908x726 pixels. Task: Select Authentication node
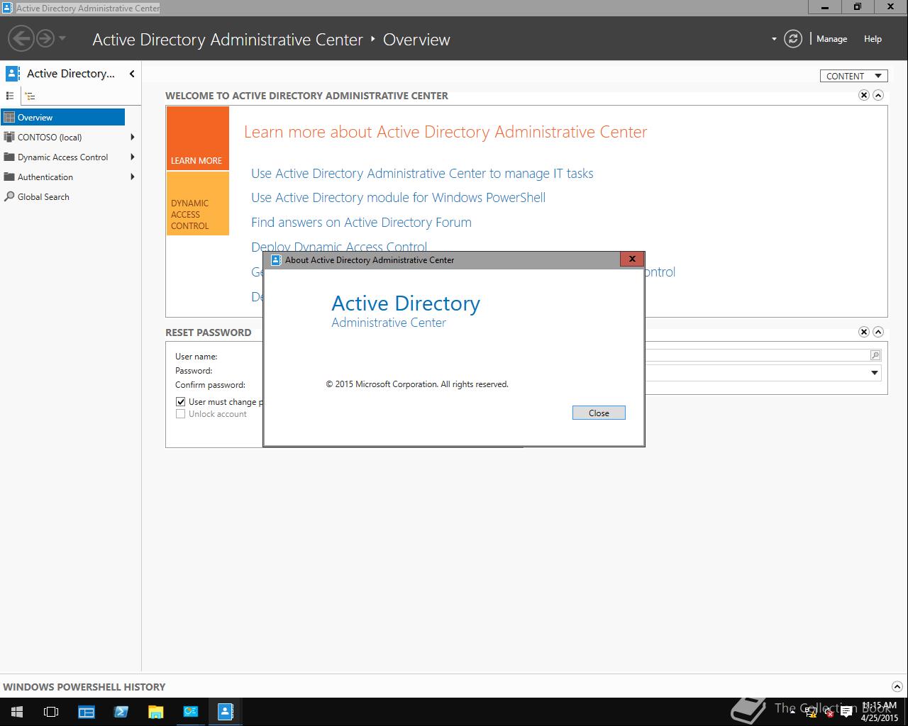click(45, 177)
